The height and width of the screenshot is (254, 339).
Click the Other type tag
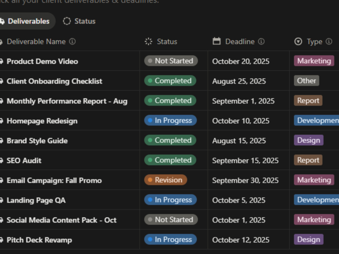pos(306,81)
